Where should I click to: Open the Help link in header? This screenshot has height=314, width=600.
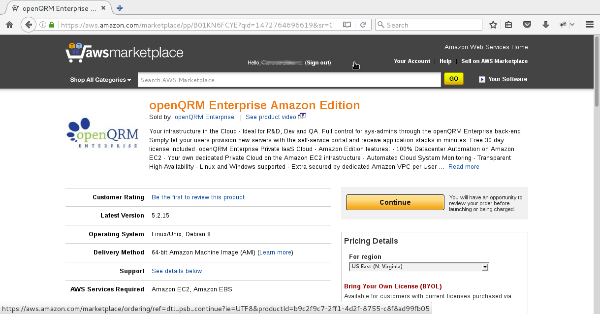[x=445, y=61]
